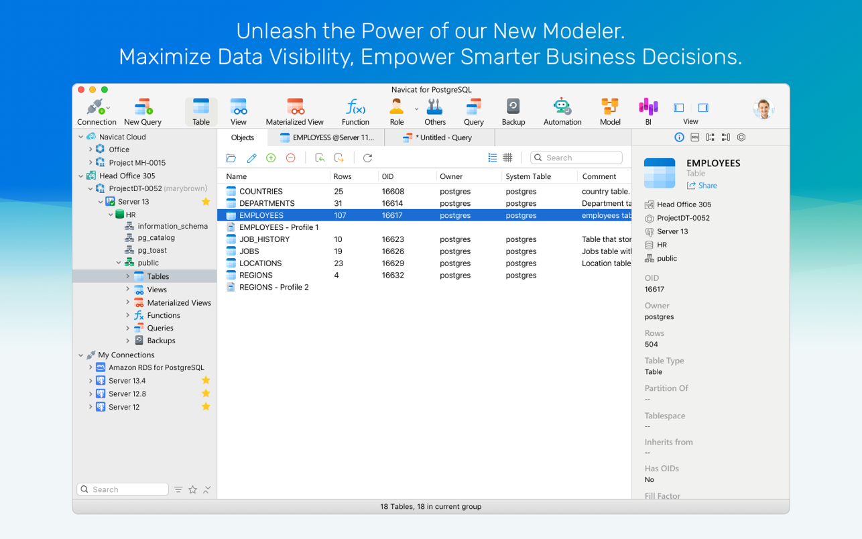Toggle the right info pane visibility
This screenshot has height=539, width=862.
tap(703, 108)
